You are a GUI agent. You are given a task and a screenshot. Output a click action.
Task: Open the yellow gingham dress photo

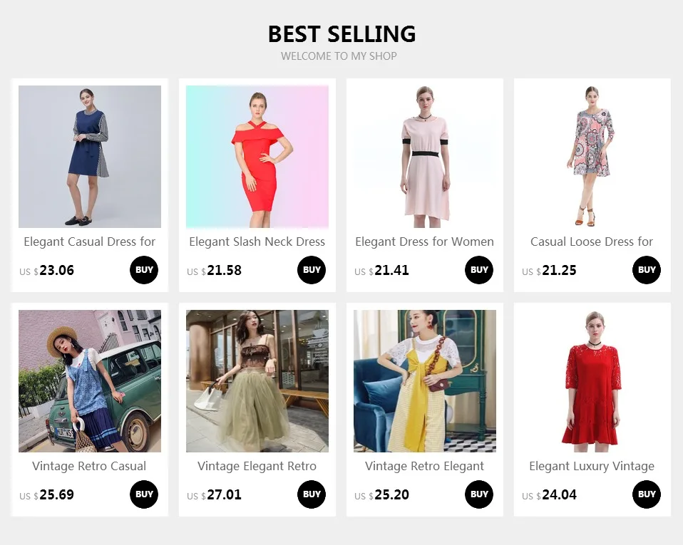(x=425, y=381)
